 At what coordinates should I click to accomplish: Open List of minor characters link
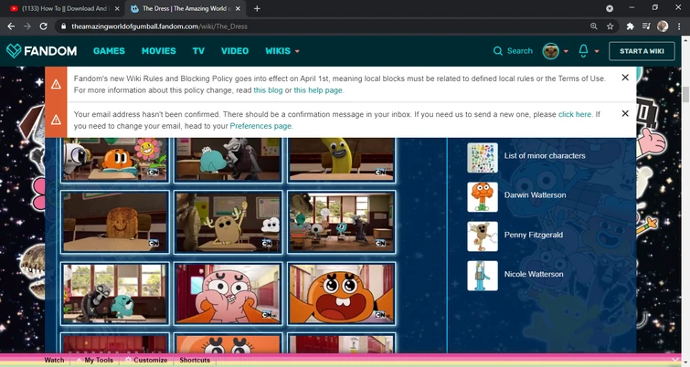coord(545,155)
